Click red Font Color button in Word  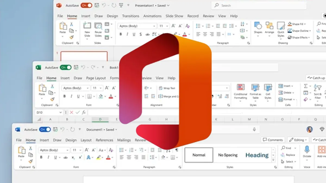[108, 158]
